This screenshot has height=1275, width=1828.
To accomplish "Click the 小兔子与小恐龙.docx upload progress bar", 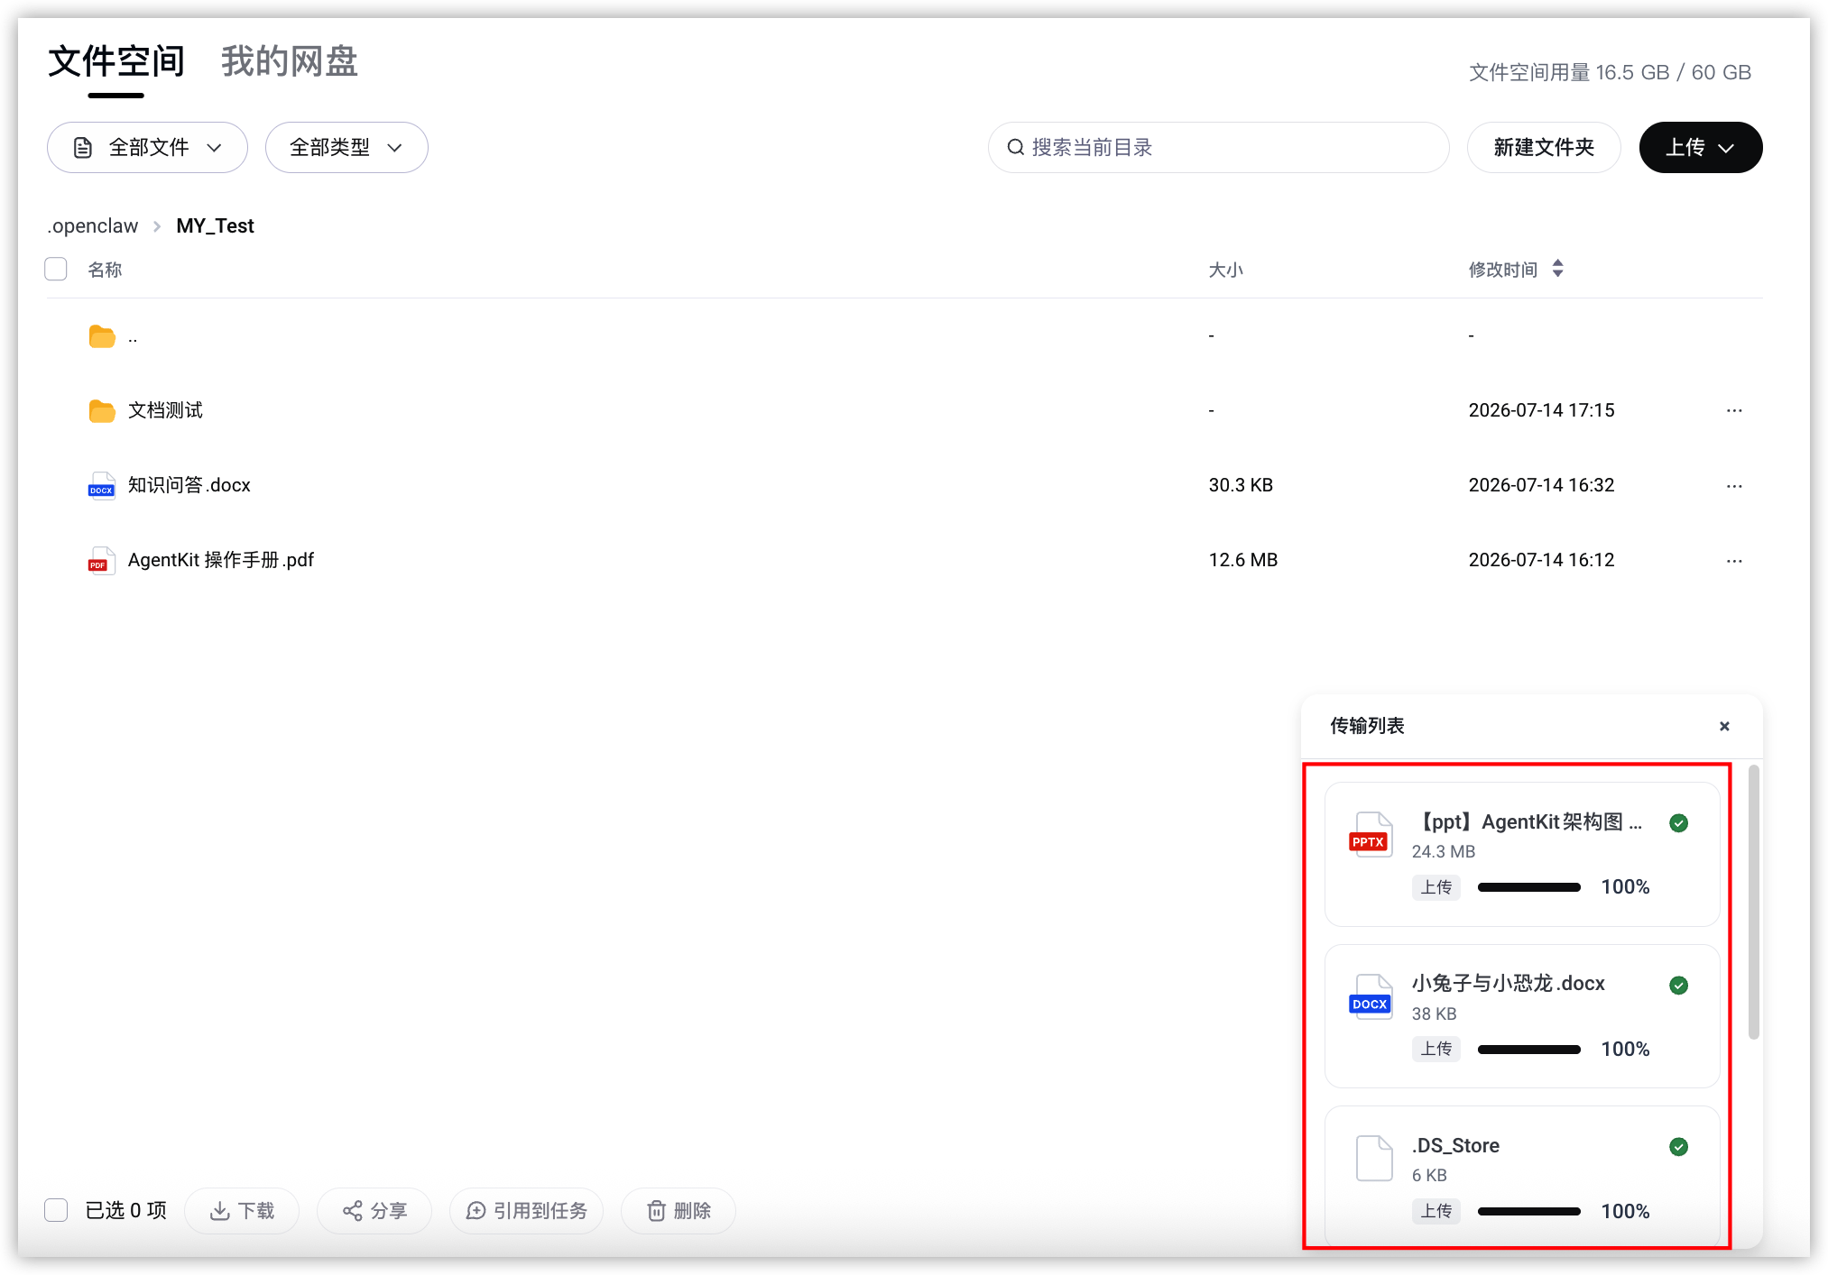I will coord(1528,1050).
